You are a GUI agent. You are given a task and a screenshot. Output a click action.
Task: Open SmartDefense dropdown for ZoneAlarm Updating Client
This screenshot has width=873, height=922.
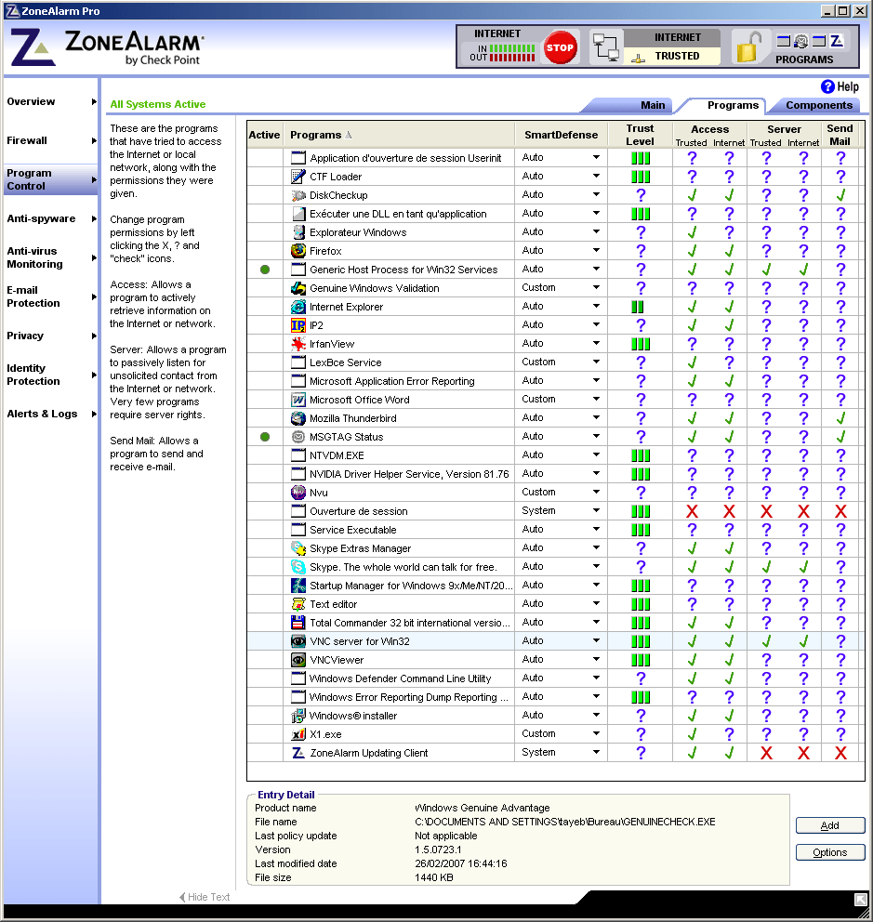coord(596,752)
